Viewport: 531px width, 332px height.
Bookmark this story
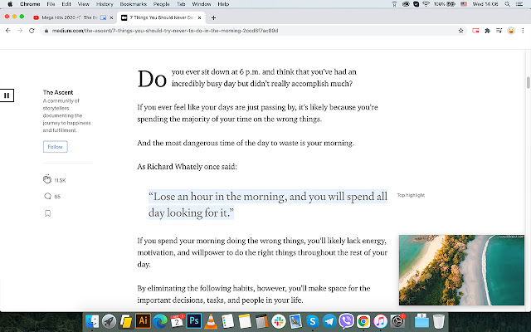coord(47,213)
